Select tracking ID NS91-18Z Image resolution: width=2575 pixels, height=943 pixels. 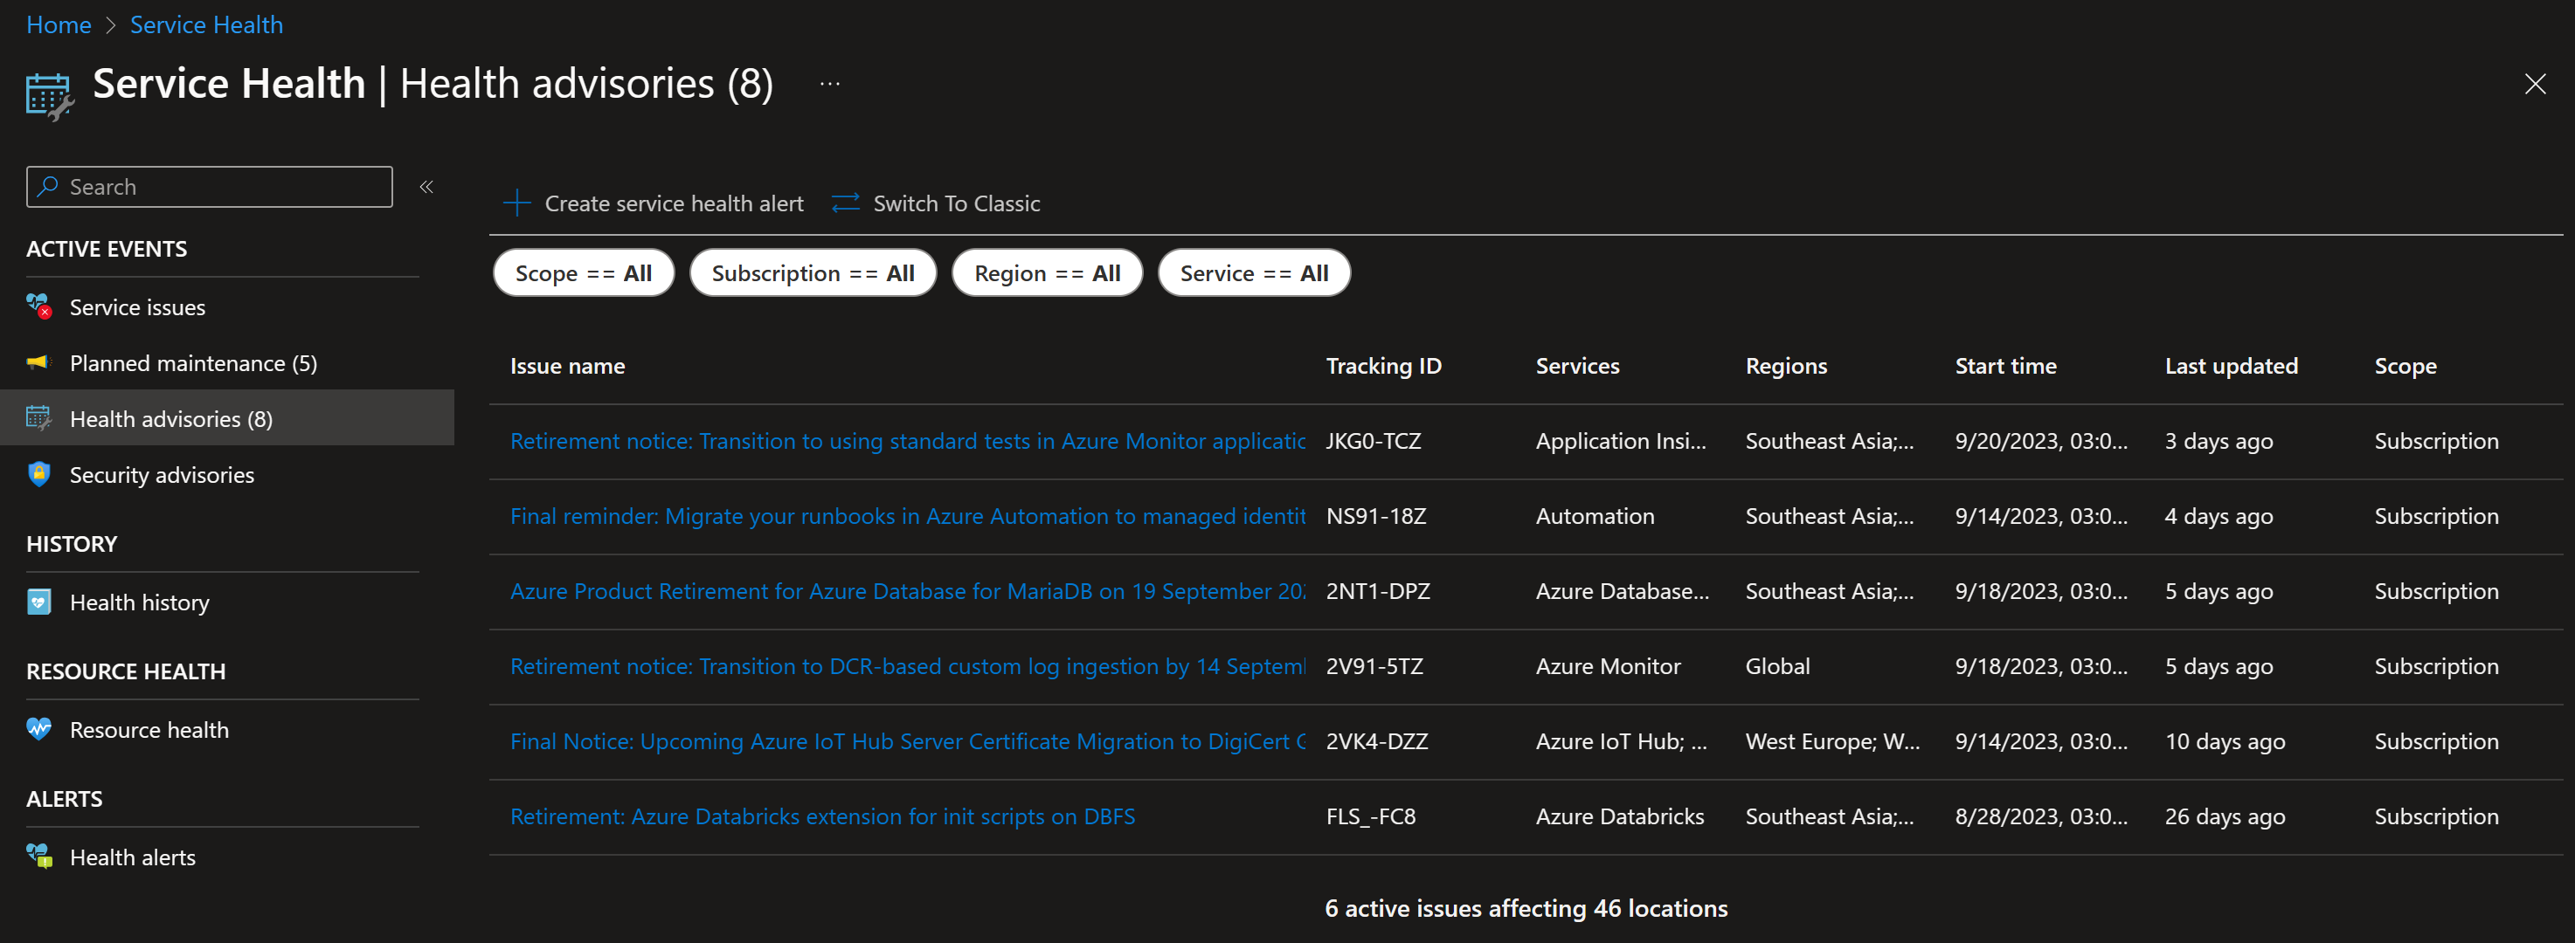(x=1375, y=515)
